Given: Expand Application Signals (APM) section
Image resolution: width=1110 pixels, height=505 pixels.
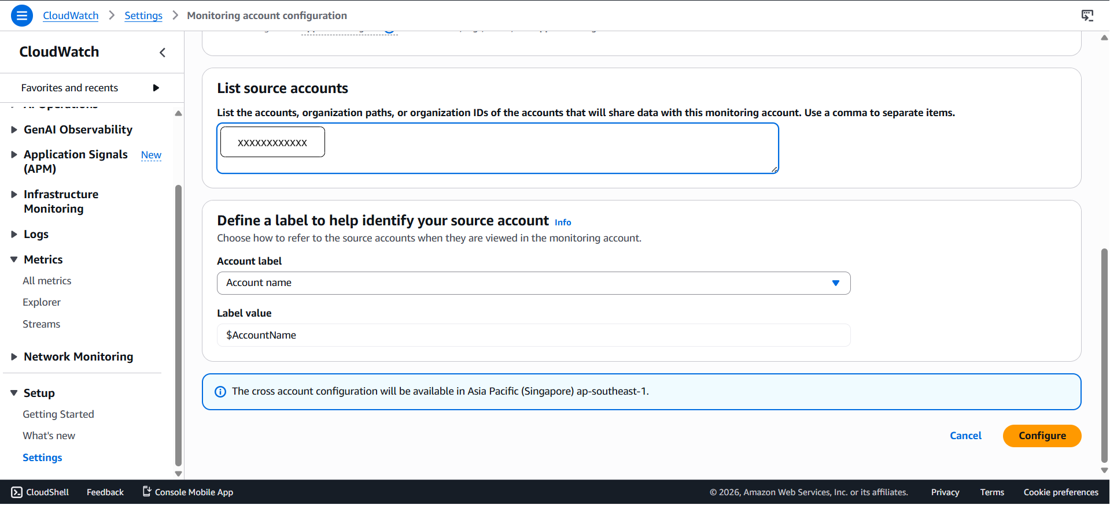Looking at the screenshot, I should pos(14,155).
